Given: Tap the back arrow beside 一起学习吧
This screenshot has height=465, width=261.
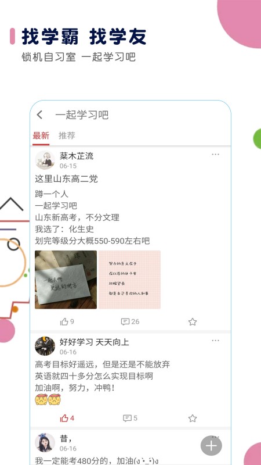Looking at the screenshot, I should point(39,115).
